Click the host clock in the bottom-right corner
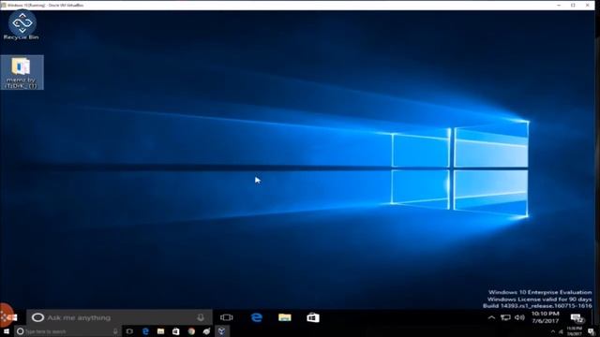The image size is (600, 337). [x=575, y=331]
